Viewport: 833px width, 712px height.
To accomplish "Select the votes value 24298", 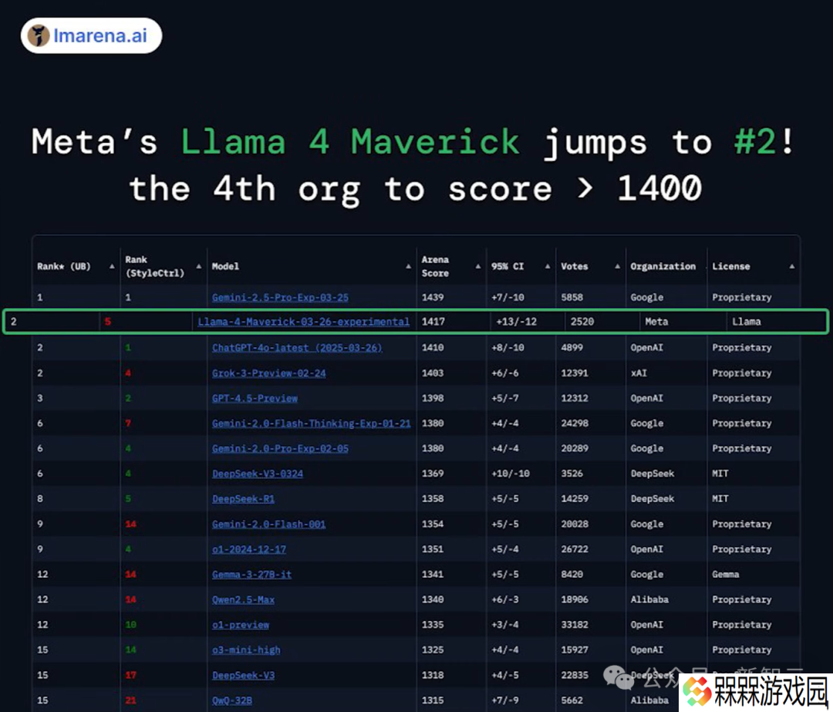I will 575,423.
